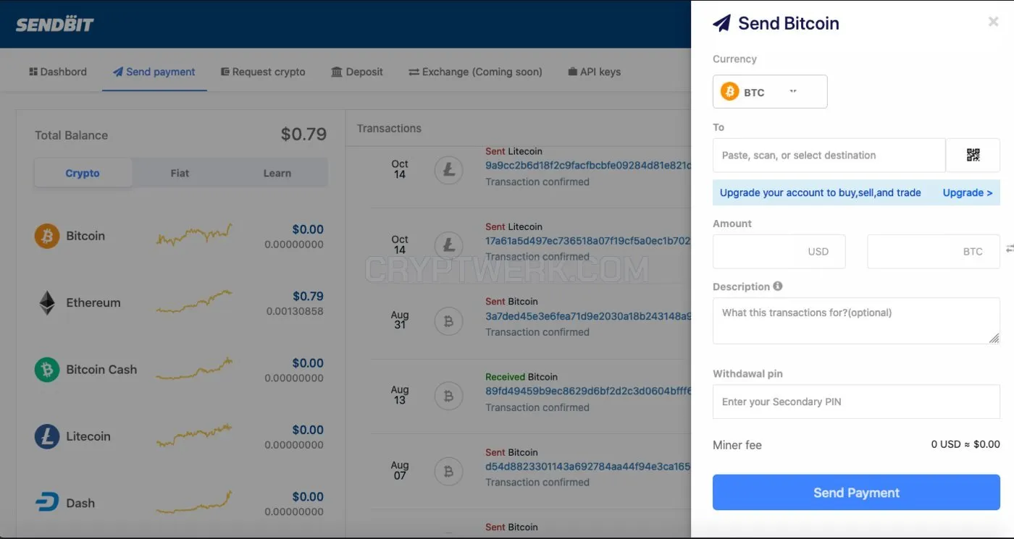The width and height of the screenshot is (1014, 539).
Task: Open Exchange (Coming soon) tab
Action: click(x=475, y=72)
